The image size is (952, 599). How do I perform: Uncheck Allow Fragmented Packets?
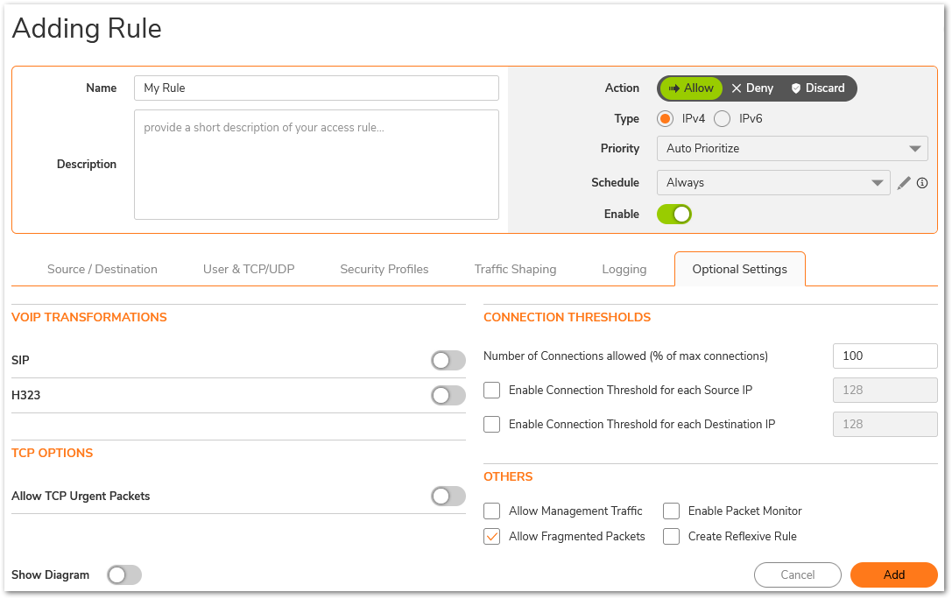(x=492, y=537)
